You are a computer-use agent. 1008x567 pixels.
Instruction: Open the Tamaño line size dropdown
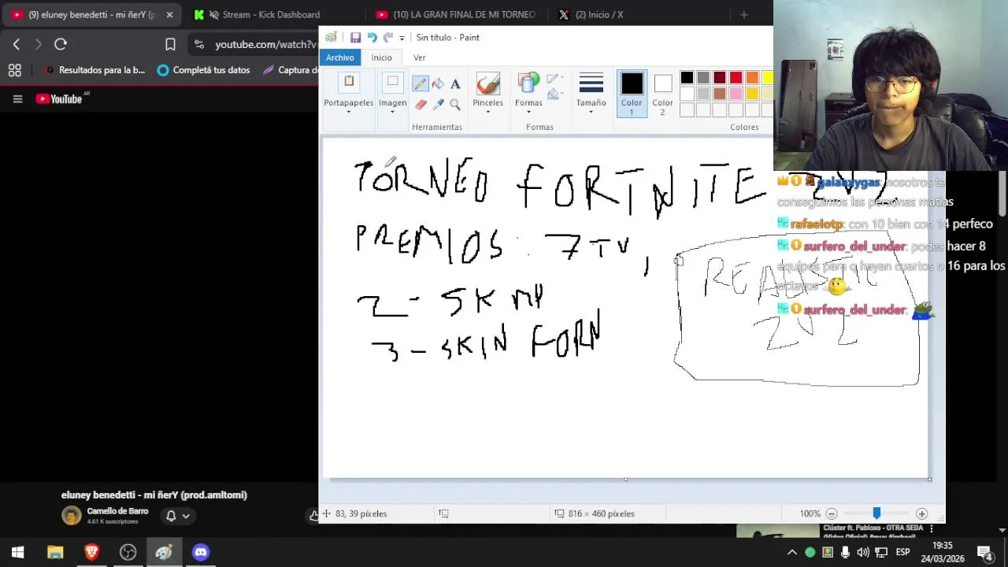(591, 94)
